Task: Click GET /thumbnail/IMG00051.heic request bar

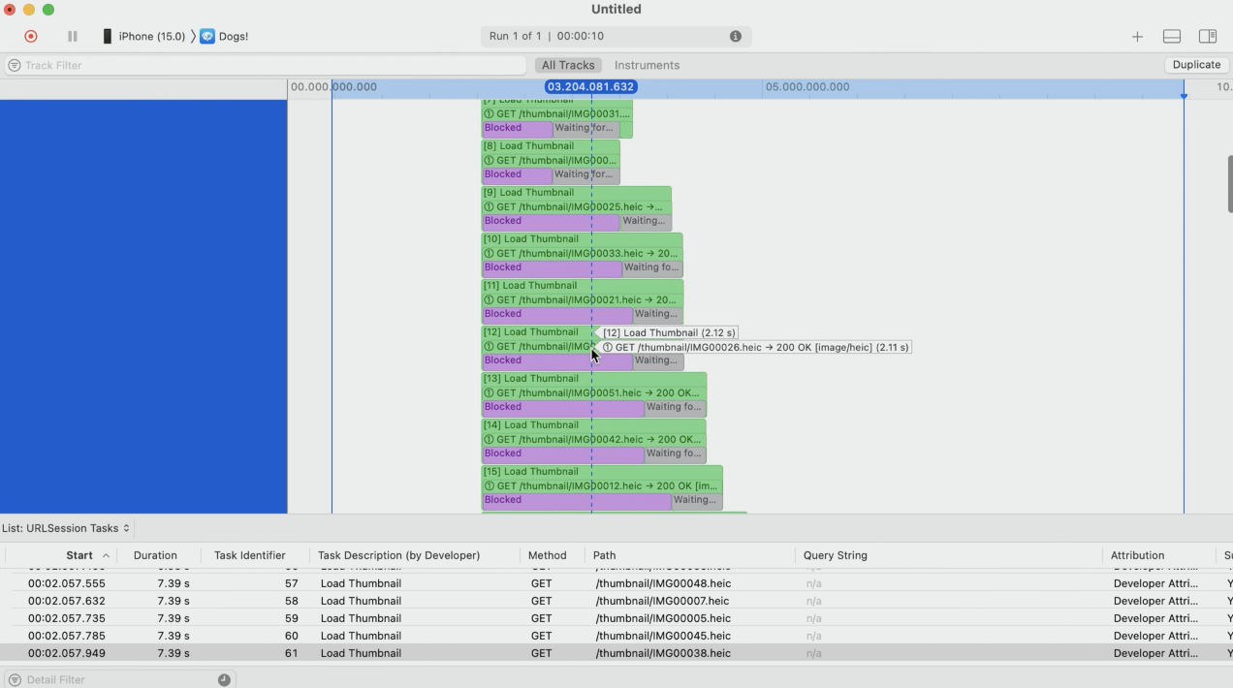Action: pos(594,392)
